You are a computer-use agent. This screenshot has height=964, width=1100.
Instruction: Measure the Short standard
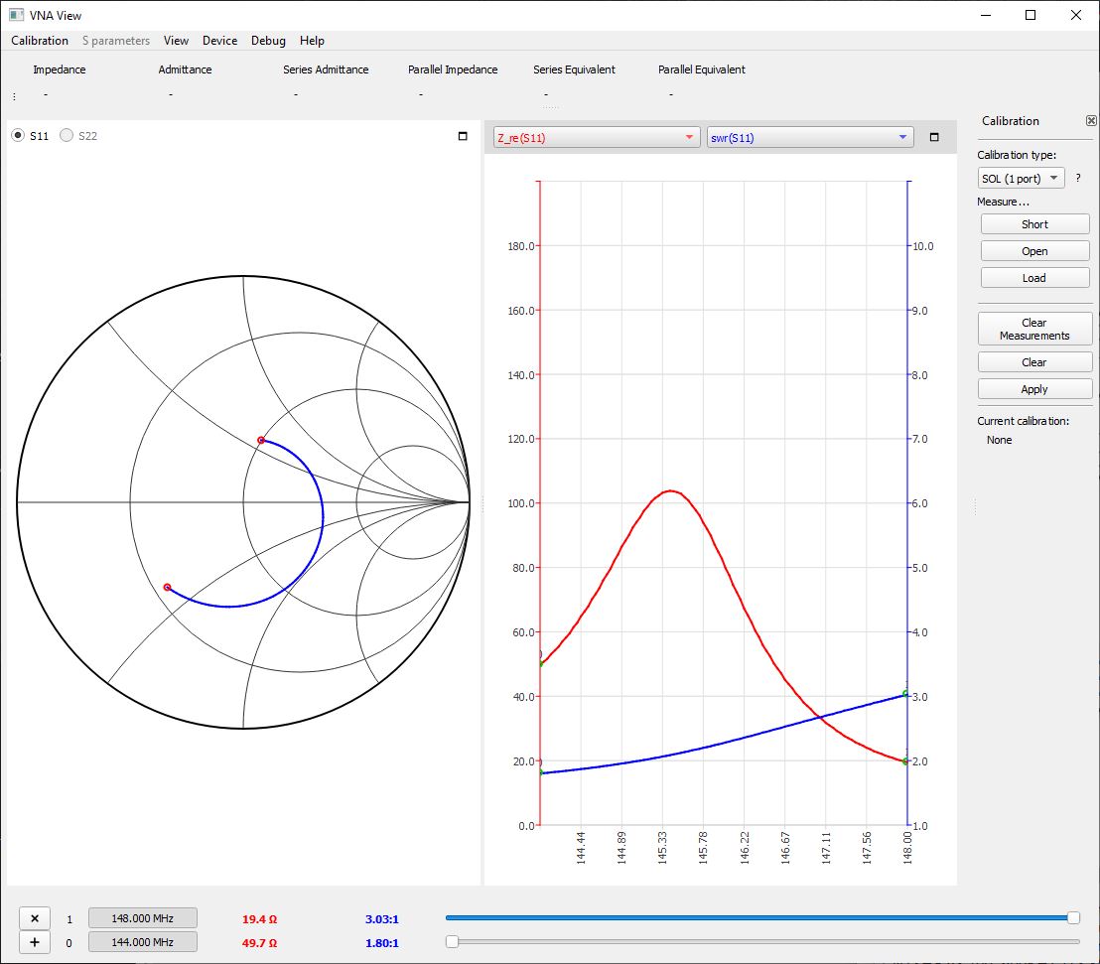click(x=1034, y=224)
